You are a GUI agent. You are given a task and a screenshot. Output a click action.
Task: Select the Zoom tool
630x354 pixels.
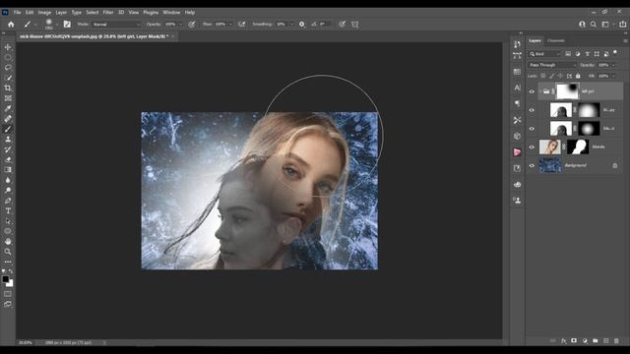tap(8, 252)
